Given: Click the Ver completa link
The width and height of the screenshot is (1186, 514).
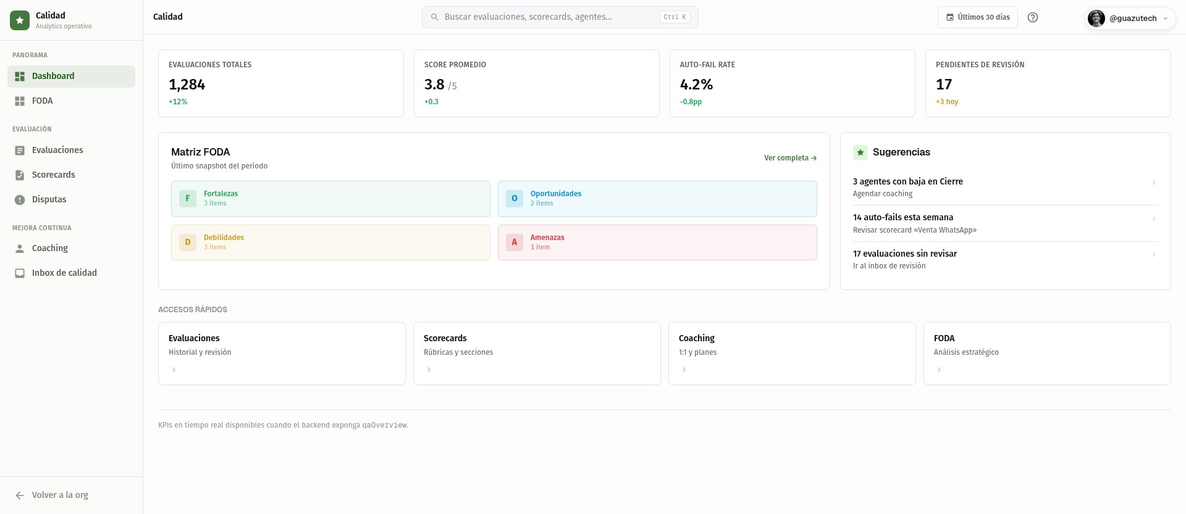Looking at the screenshot, I should (x=790, y=158).
